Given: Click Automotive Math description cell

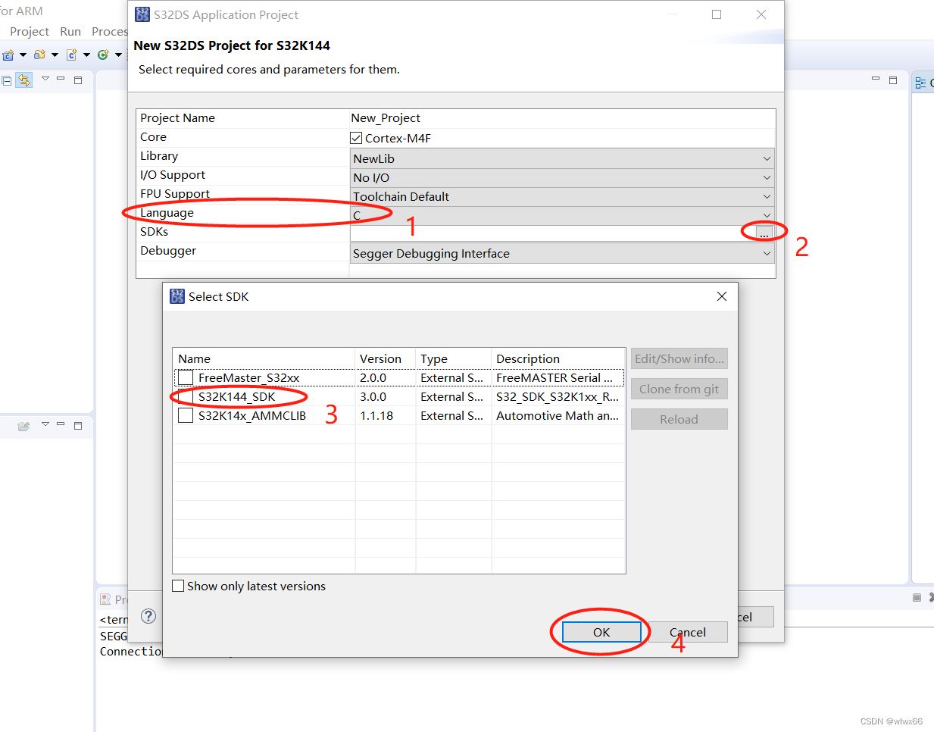Looking at the screenshot, I should [559, 415].
